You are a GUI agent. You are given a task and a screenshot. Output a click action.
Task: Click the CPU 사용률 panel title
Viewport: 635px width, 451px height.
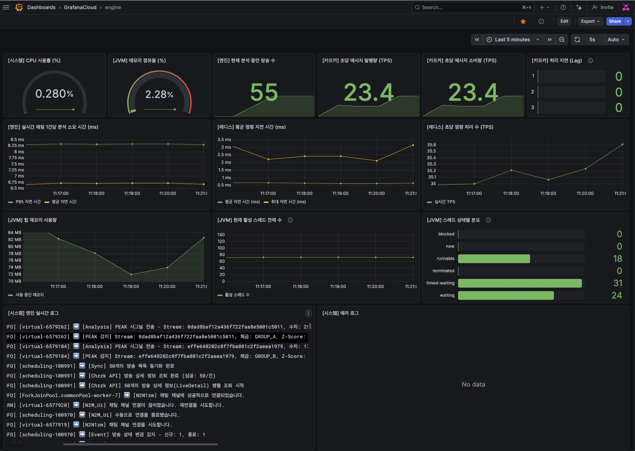34,61
